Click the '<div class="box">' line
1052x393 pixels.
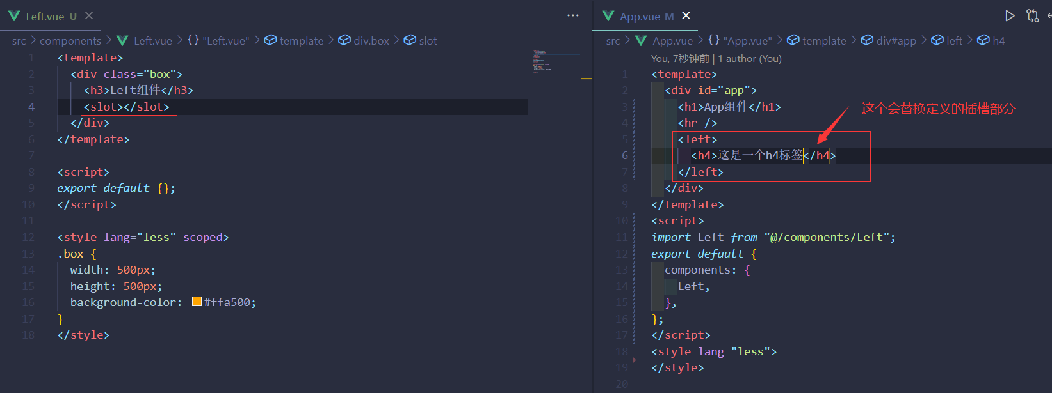(x=127, y=74)
